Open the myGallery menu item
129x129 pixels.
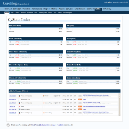[107, 9]
